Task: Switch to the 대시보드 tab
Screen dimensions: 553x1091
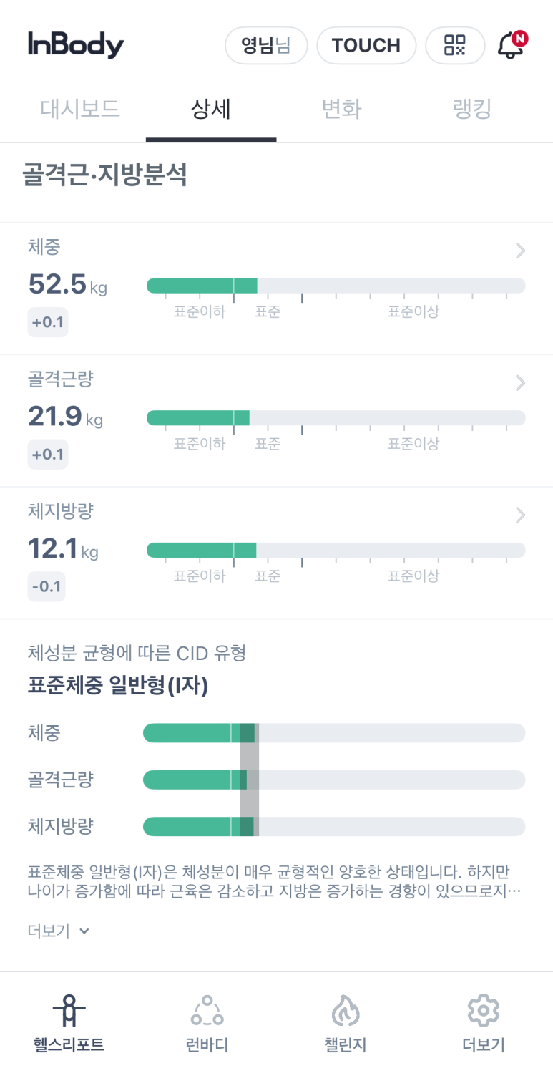Action: [80, 110]
